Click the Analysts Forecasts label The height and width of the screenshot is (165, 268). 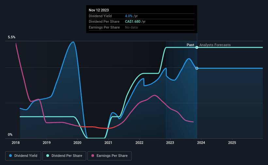pos(215,45)
